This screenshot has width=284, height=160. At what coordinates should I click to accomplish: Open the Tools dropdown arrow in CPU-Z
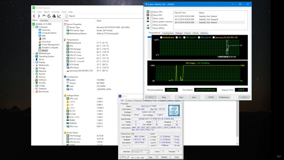coord(156,157)
